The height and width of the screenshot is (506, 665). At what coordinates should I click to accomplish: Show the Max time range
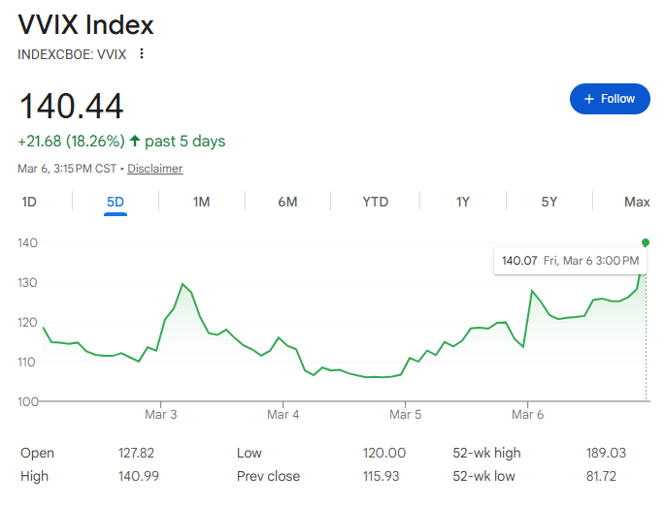click(x=637, y=202)
